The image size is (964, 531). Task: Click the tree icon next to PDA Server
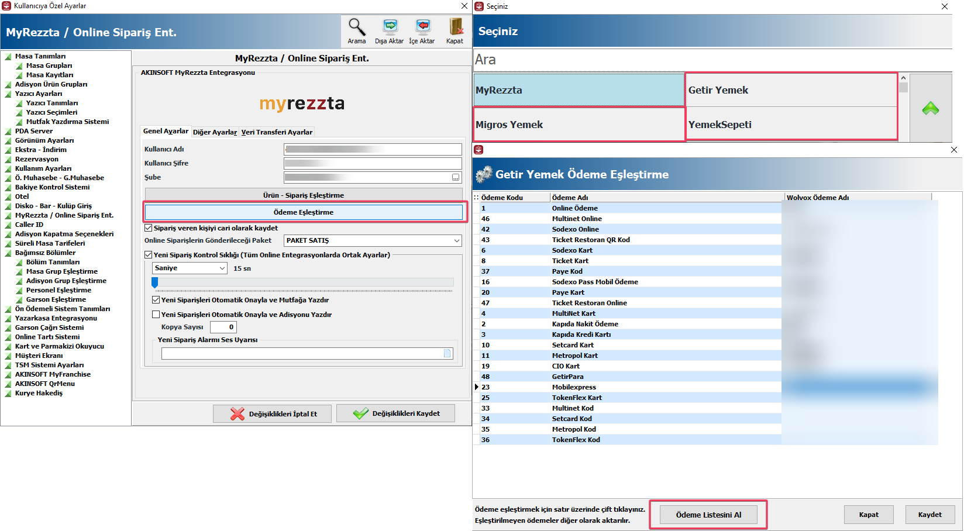click(8, 132)
